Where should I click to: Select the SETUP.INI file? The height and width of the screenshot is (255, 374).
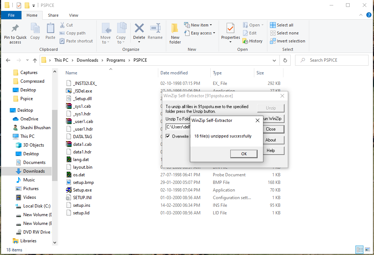click(82, 197)
